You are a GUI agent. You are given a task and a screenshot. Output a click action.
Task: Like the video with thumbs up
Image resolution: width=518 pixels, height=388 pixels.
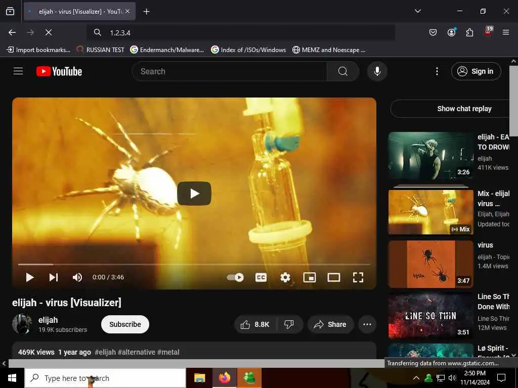(x=255, y=325)
